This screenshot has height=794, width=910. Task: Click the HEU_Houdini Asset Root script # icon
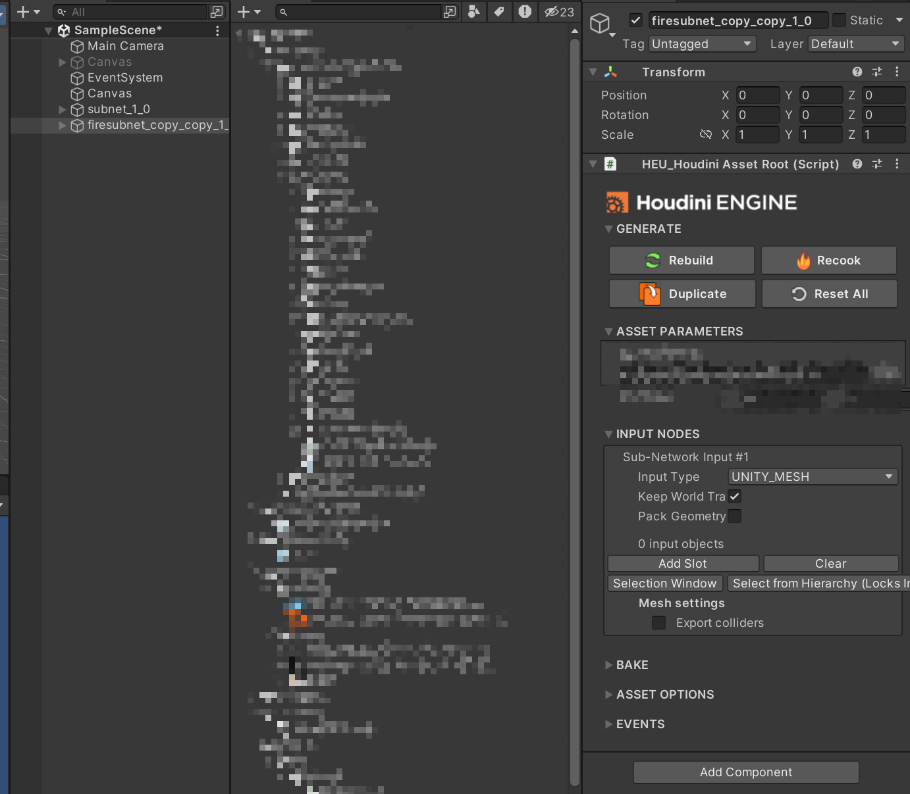pyautogui.click(x=610, y=164)
